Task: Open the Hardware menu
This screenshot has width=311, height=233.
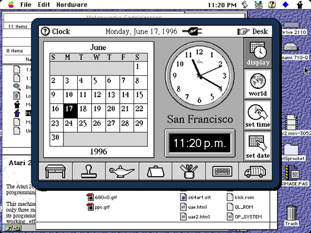Action: 72,5
